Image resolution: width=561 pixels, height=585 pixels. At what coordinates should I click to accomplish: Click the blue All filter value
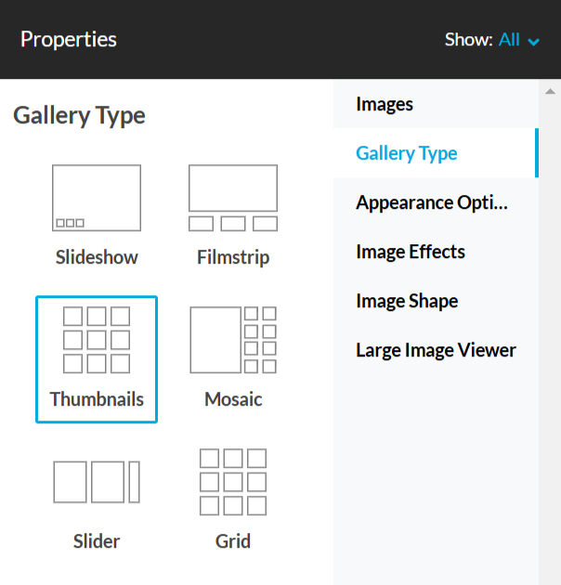509,40
